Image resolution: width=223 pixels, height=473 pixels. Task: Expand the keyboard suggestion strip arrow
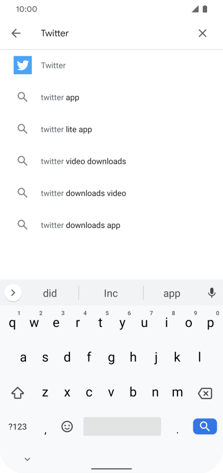coord(13,293)
